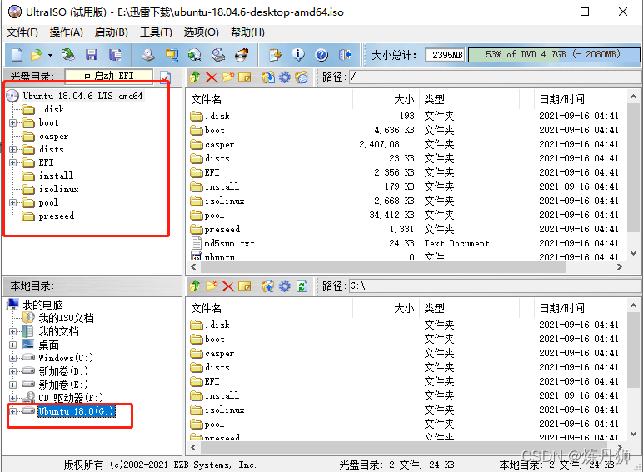Expand 我的文档 node in local tree

13,332
